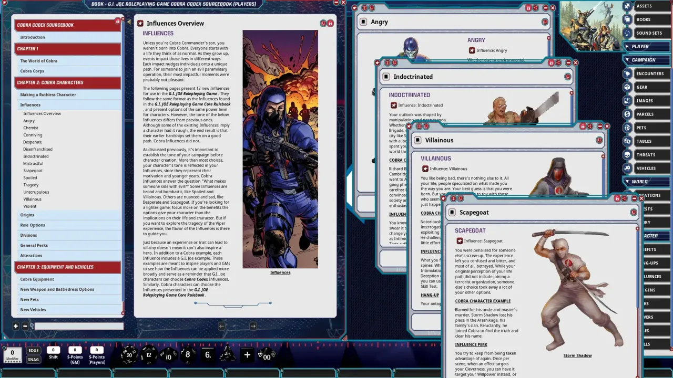
Task: Select Villainous in the contents list
Action: tap(32, 199)
